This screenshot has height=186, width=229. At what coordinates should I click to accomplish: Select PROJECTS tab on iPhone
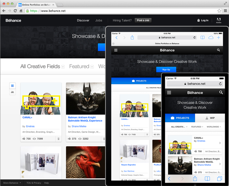coord(180,118)
